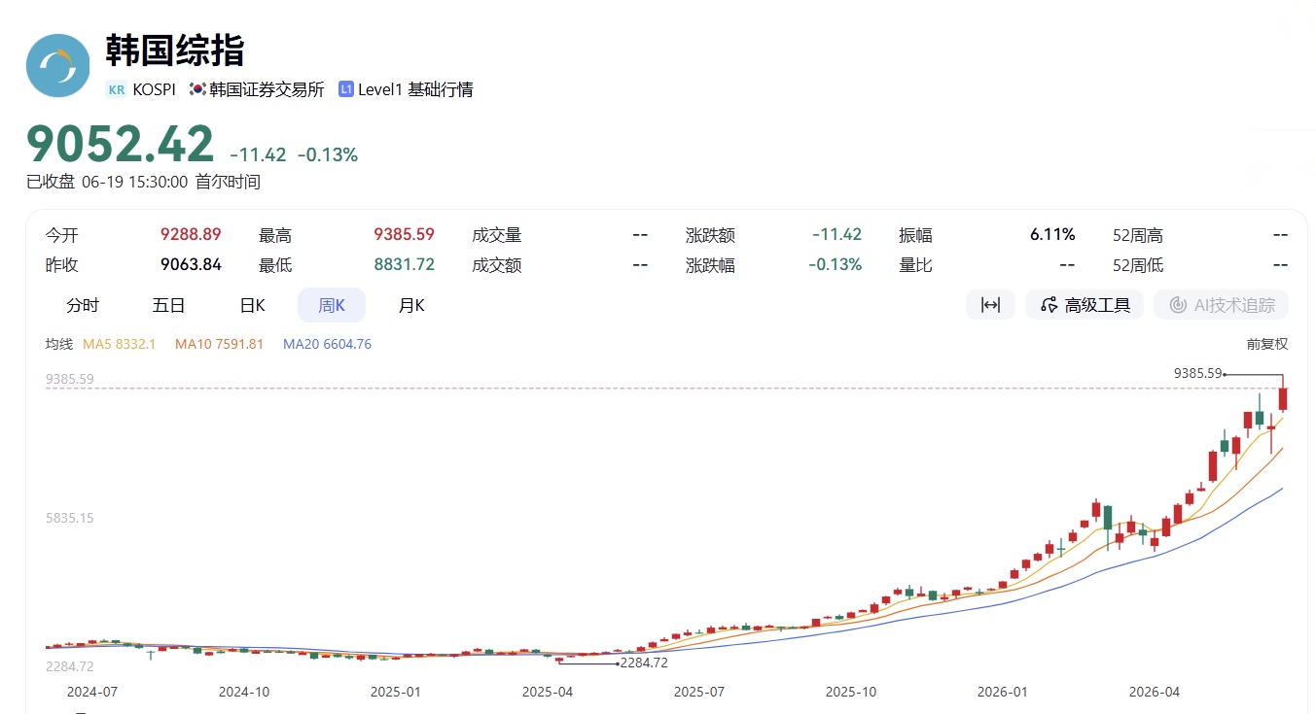Click the 2025-07 date axis label
Viewport: 1316px width, 714px height.
699,692
